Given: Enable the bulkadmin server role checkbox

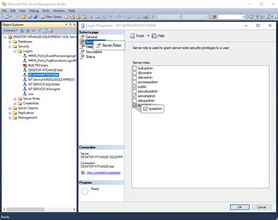Looking at the screenshot, I should (x=134, y=68).
